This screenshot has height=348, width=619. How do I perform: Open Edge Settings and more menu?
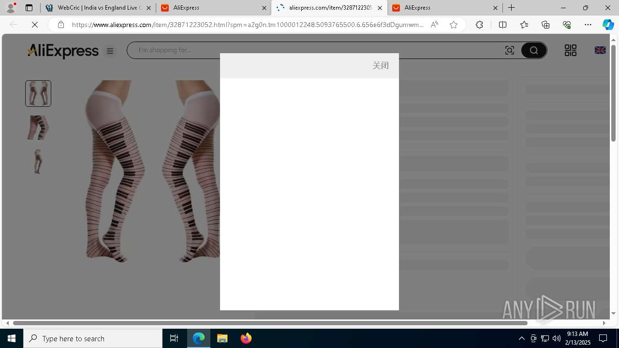pos(588,25)
